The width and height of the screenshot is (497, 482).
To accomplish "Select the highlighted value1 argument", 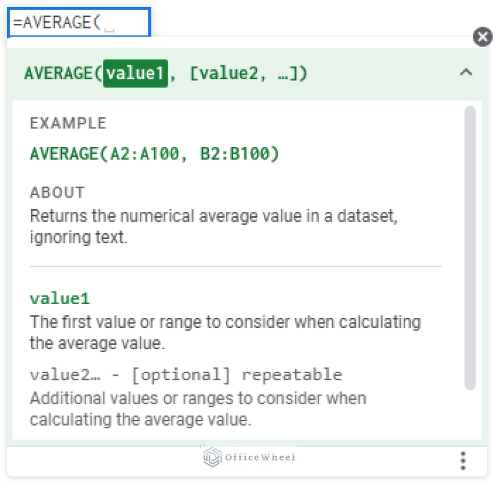I will click(135, 73).
